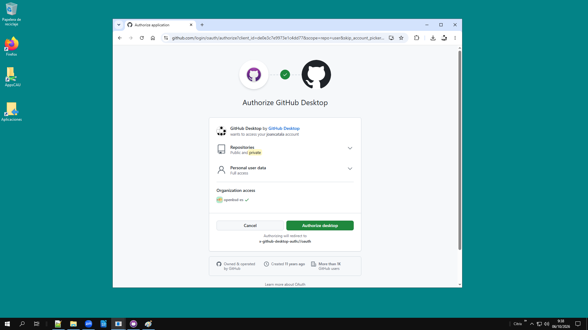Cancel the authorization request
This screenshot has height=330, width=588.
click(250, 226)
